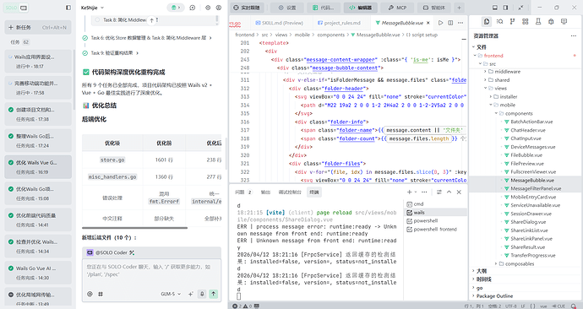Click the notification bell in status bar

573,306
